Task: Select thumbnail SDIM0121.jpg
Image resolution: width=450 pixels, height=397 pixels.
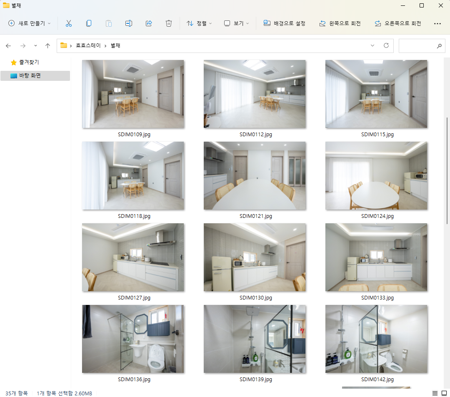Action: click(x=255, y=175)
